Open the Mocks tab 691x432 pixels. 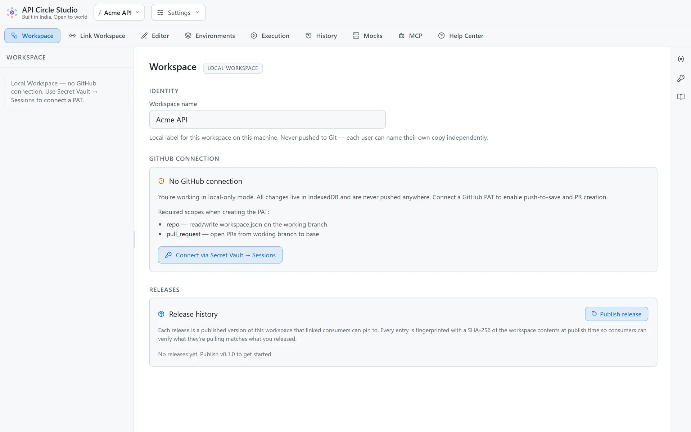click(367, 36)
